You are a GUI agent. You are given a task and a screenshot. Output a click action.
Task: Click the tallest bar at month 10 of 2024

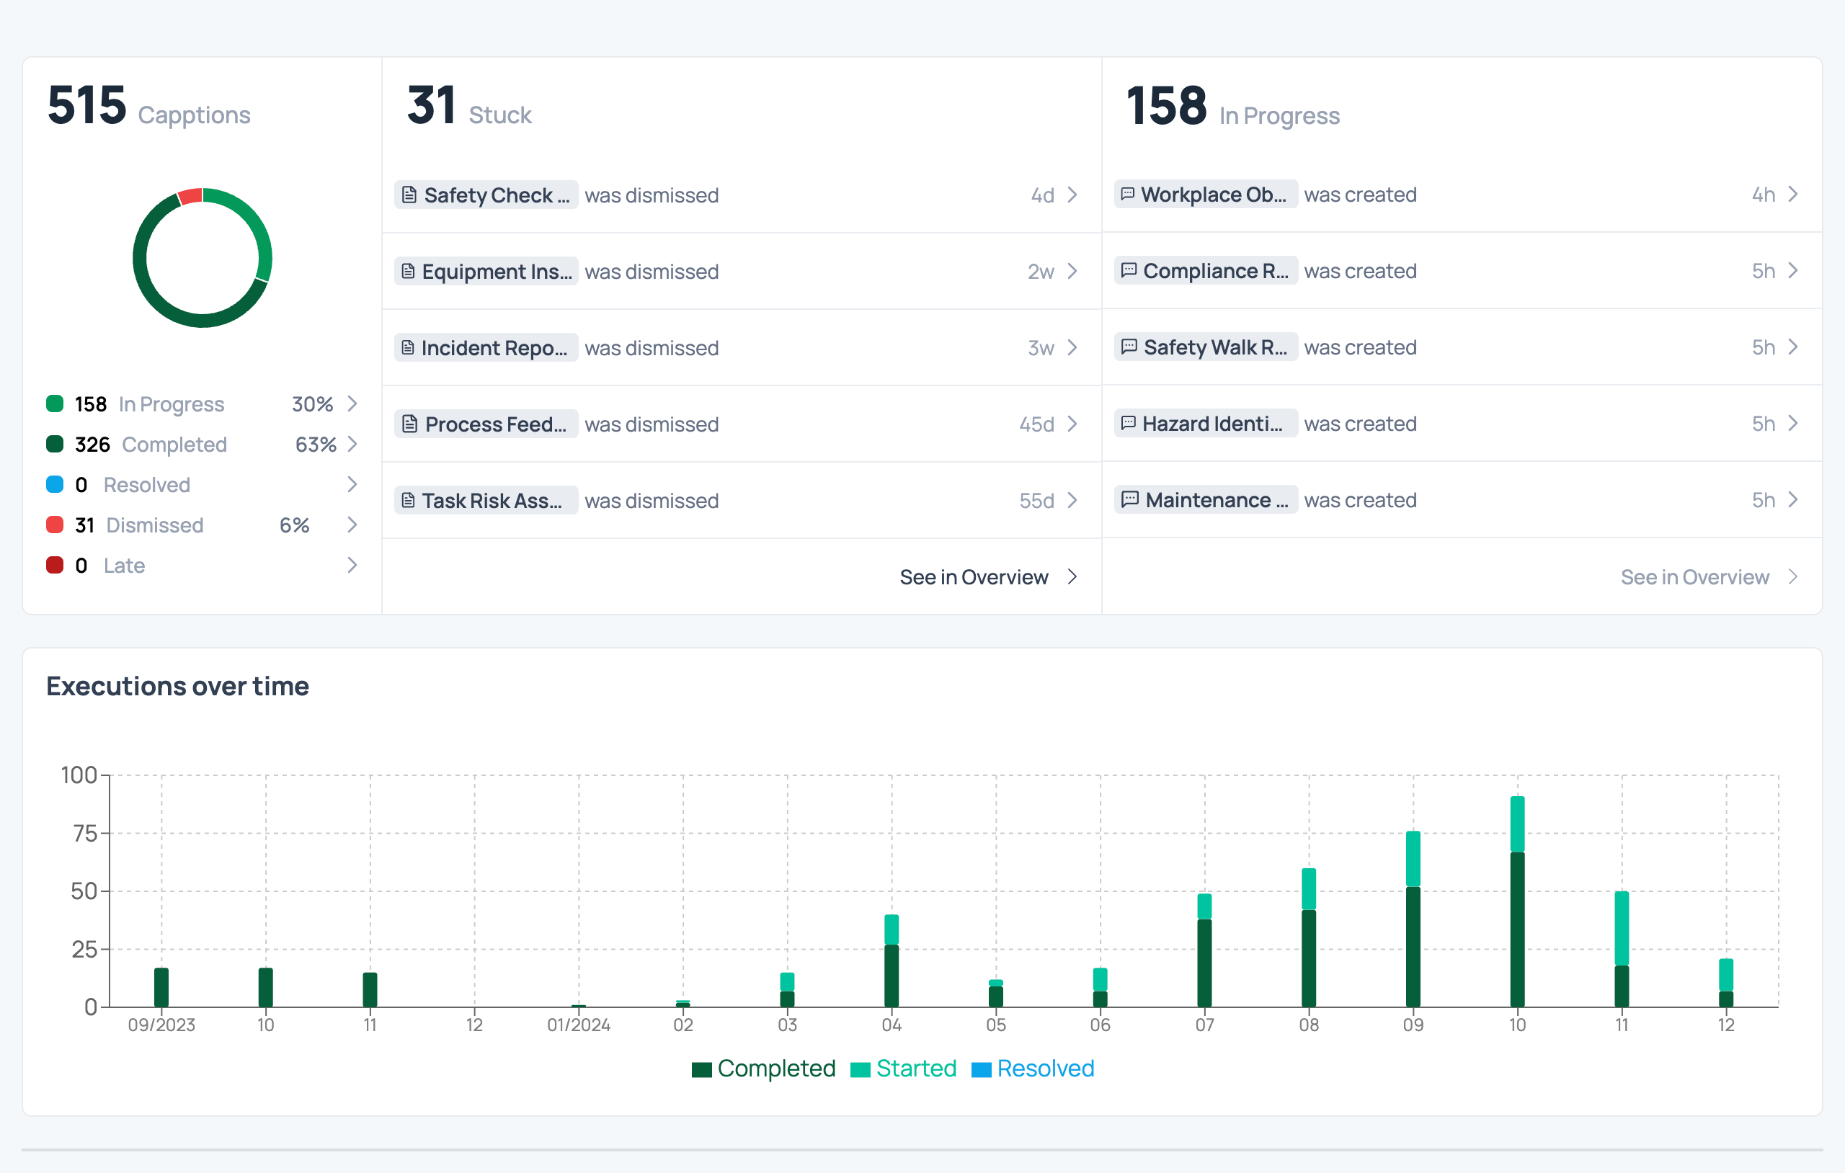1517,902
